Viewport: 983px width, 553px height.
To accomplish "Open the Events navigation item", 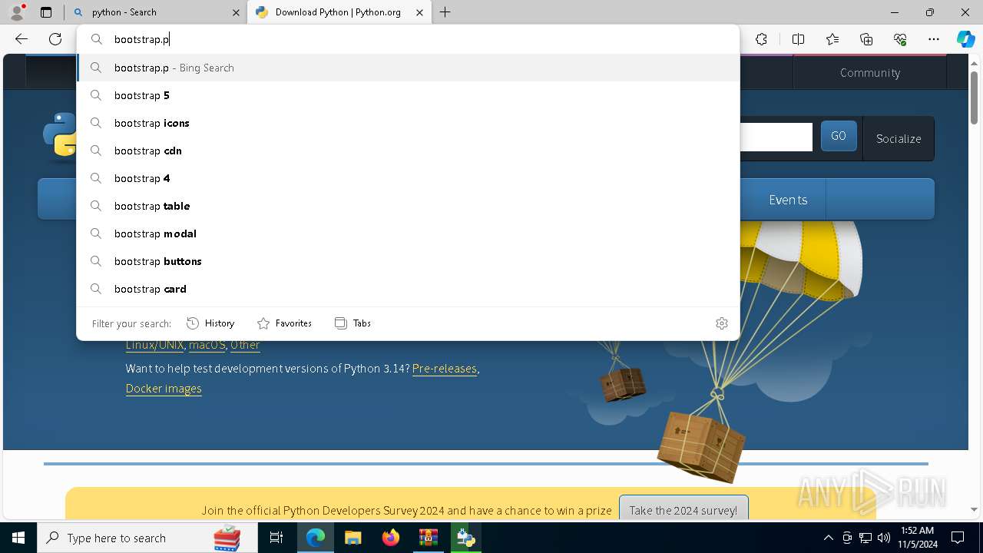I will click(x=788, y=200).
